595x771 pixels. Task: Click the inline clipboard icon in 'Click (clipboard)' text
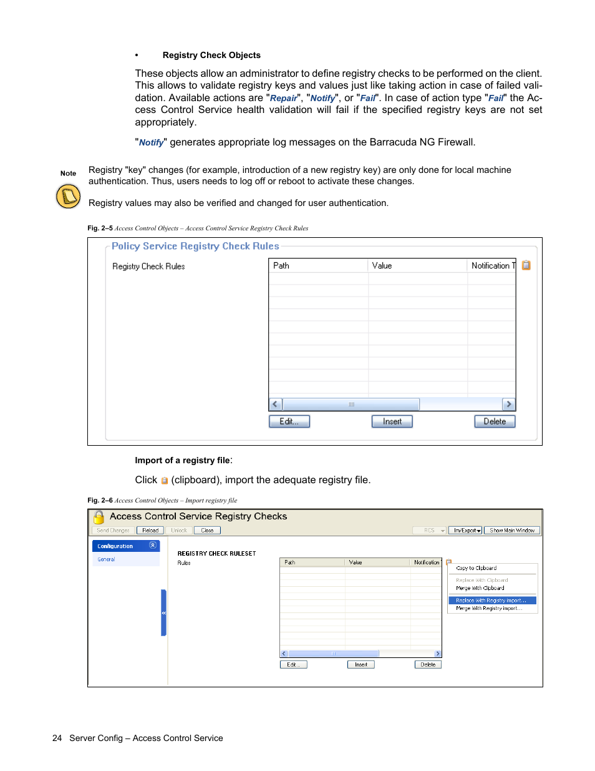(x=165, y=481)
